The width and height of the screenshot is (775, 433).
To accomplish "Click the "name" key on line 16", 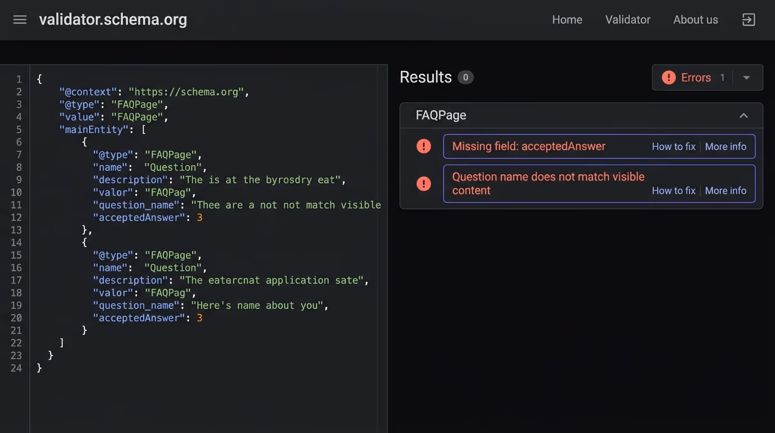I will pos(110,268).
